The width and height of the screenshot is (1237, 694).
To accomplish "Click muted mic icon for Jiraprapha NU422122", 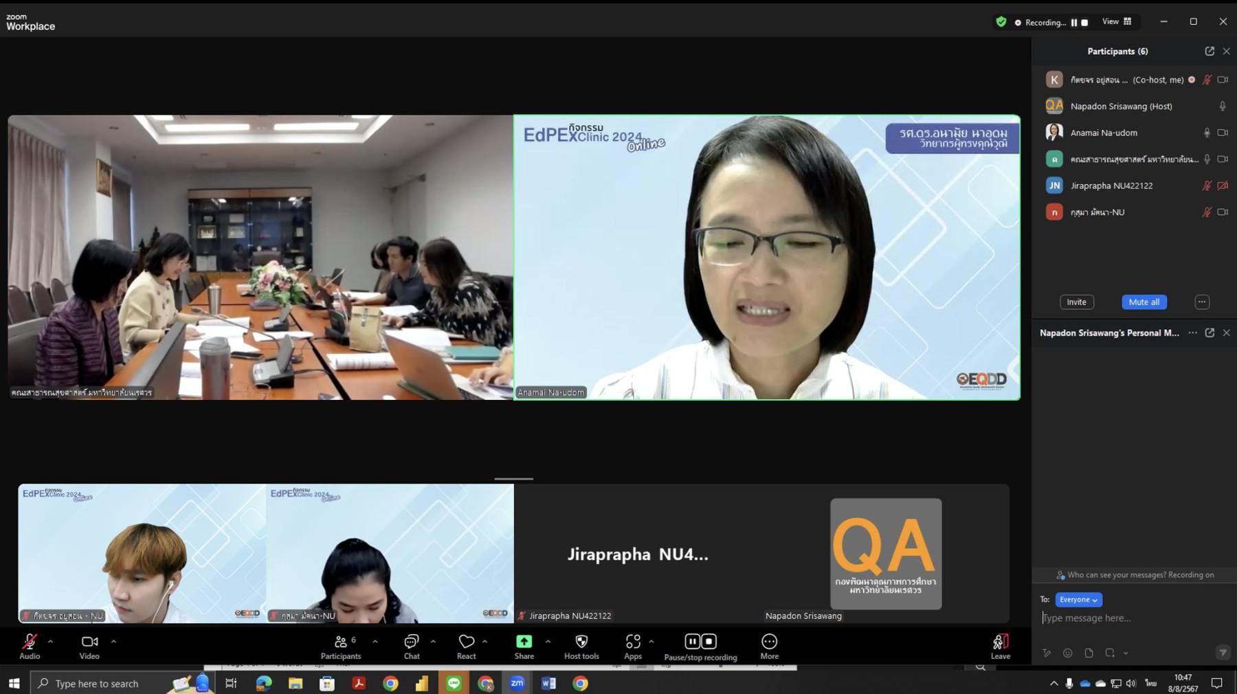I will (1207, 186).
